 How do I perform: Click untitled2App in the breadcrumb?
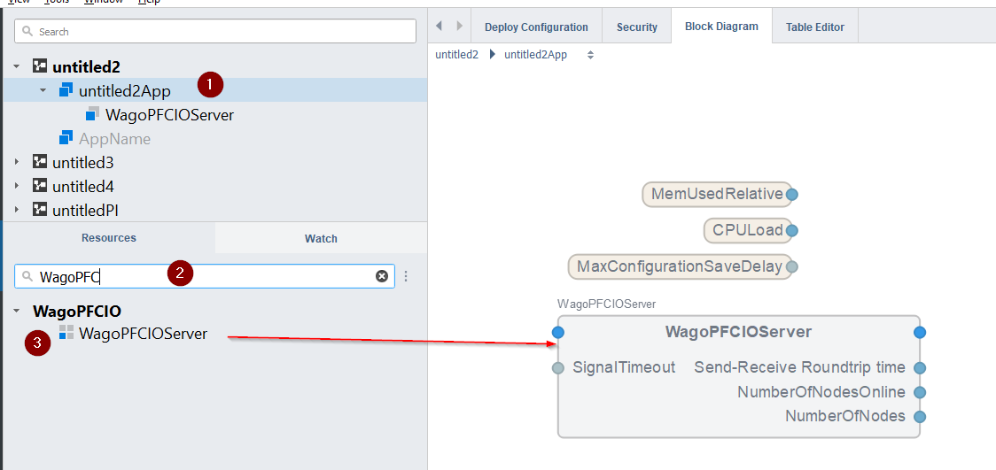tap(535, 55)
